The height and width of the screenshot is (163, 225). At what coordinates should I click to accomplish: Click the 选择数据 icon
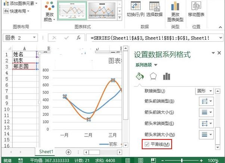154,6
